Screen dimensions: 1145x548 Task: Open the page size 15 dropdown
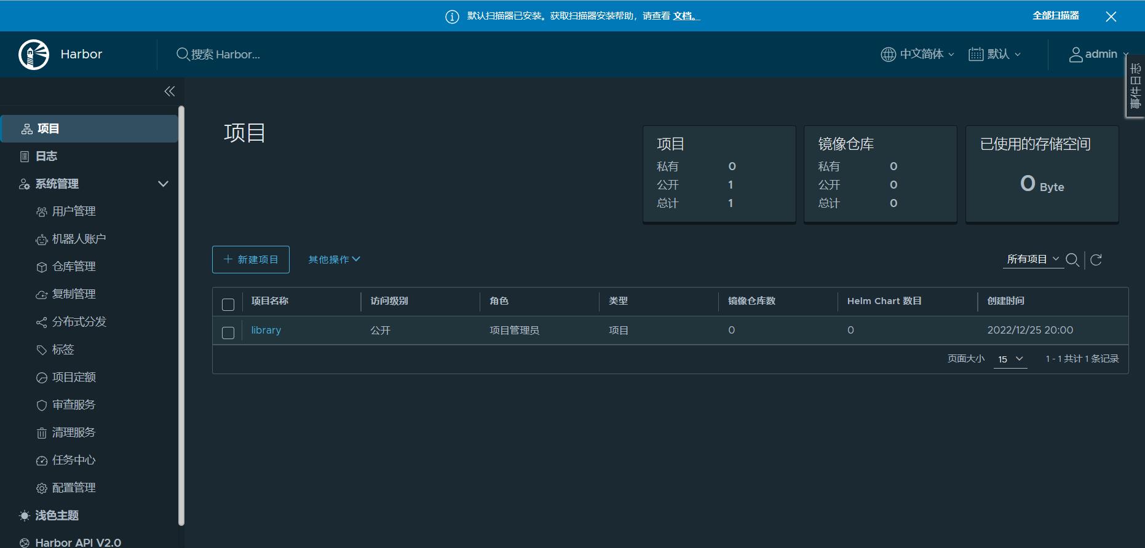pos(1010,359)
